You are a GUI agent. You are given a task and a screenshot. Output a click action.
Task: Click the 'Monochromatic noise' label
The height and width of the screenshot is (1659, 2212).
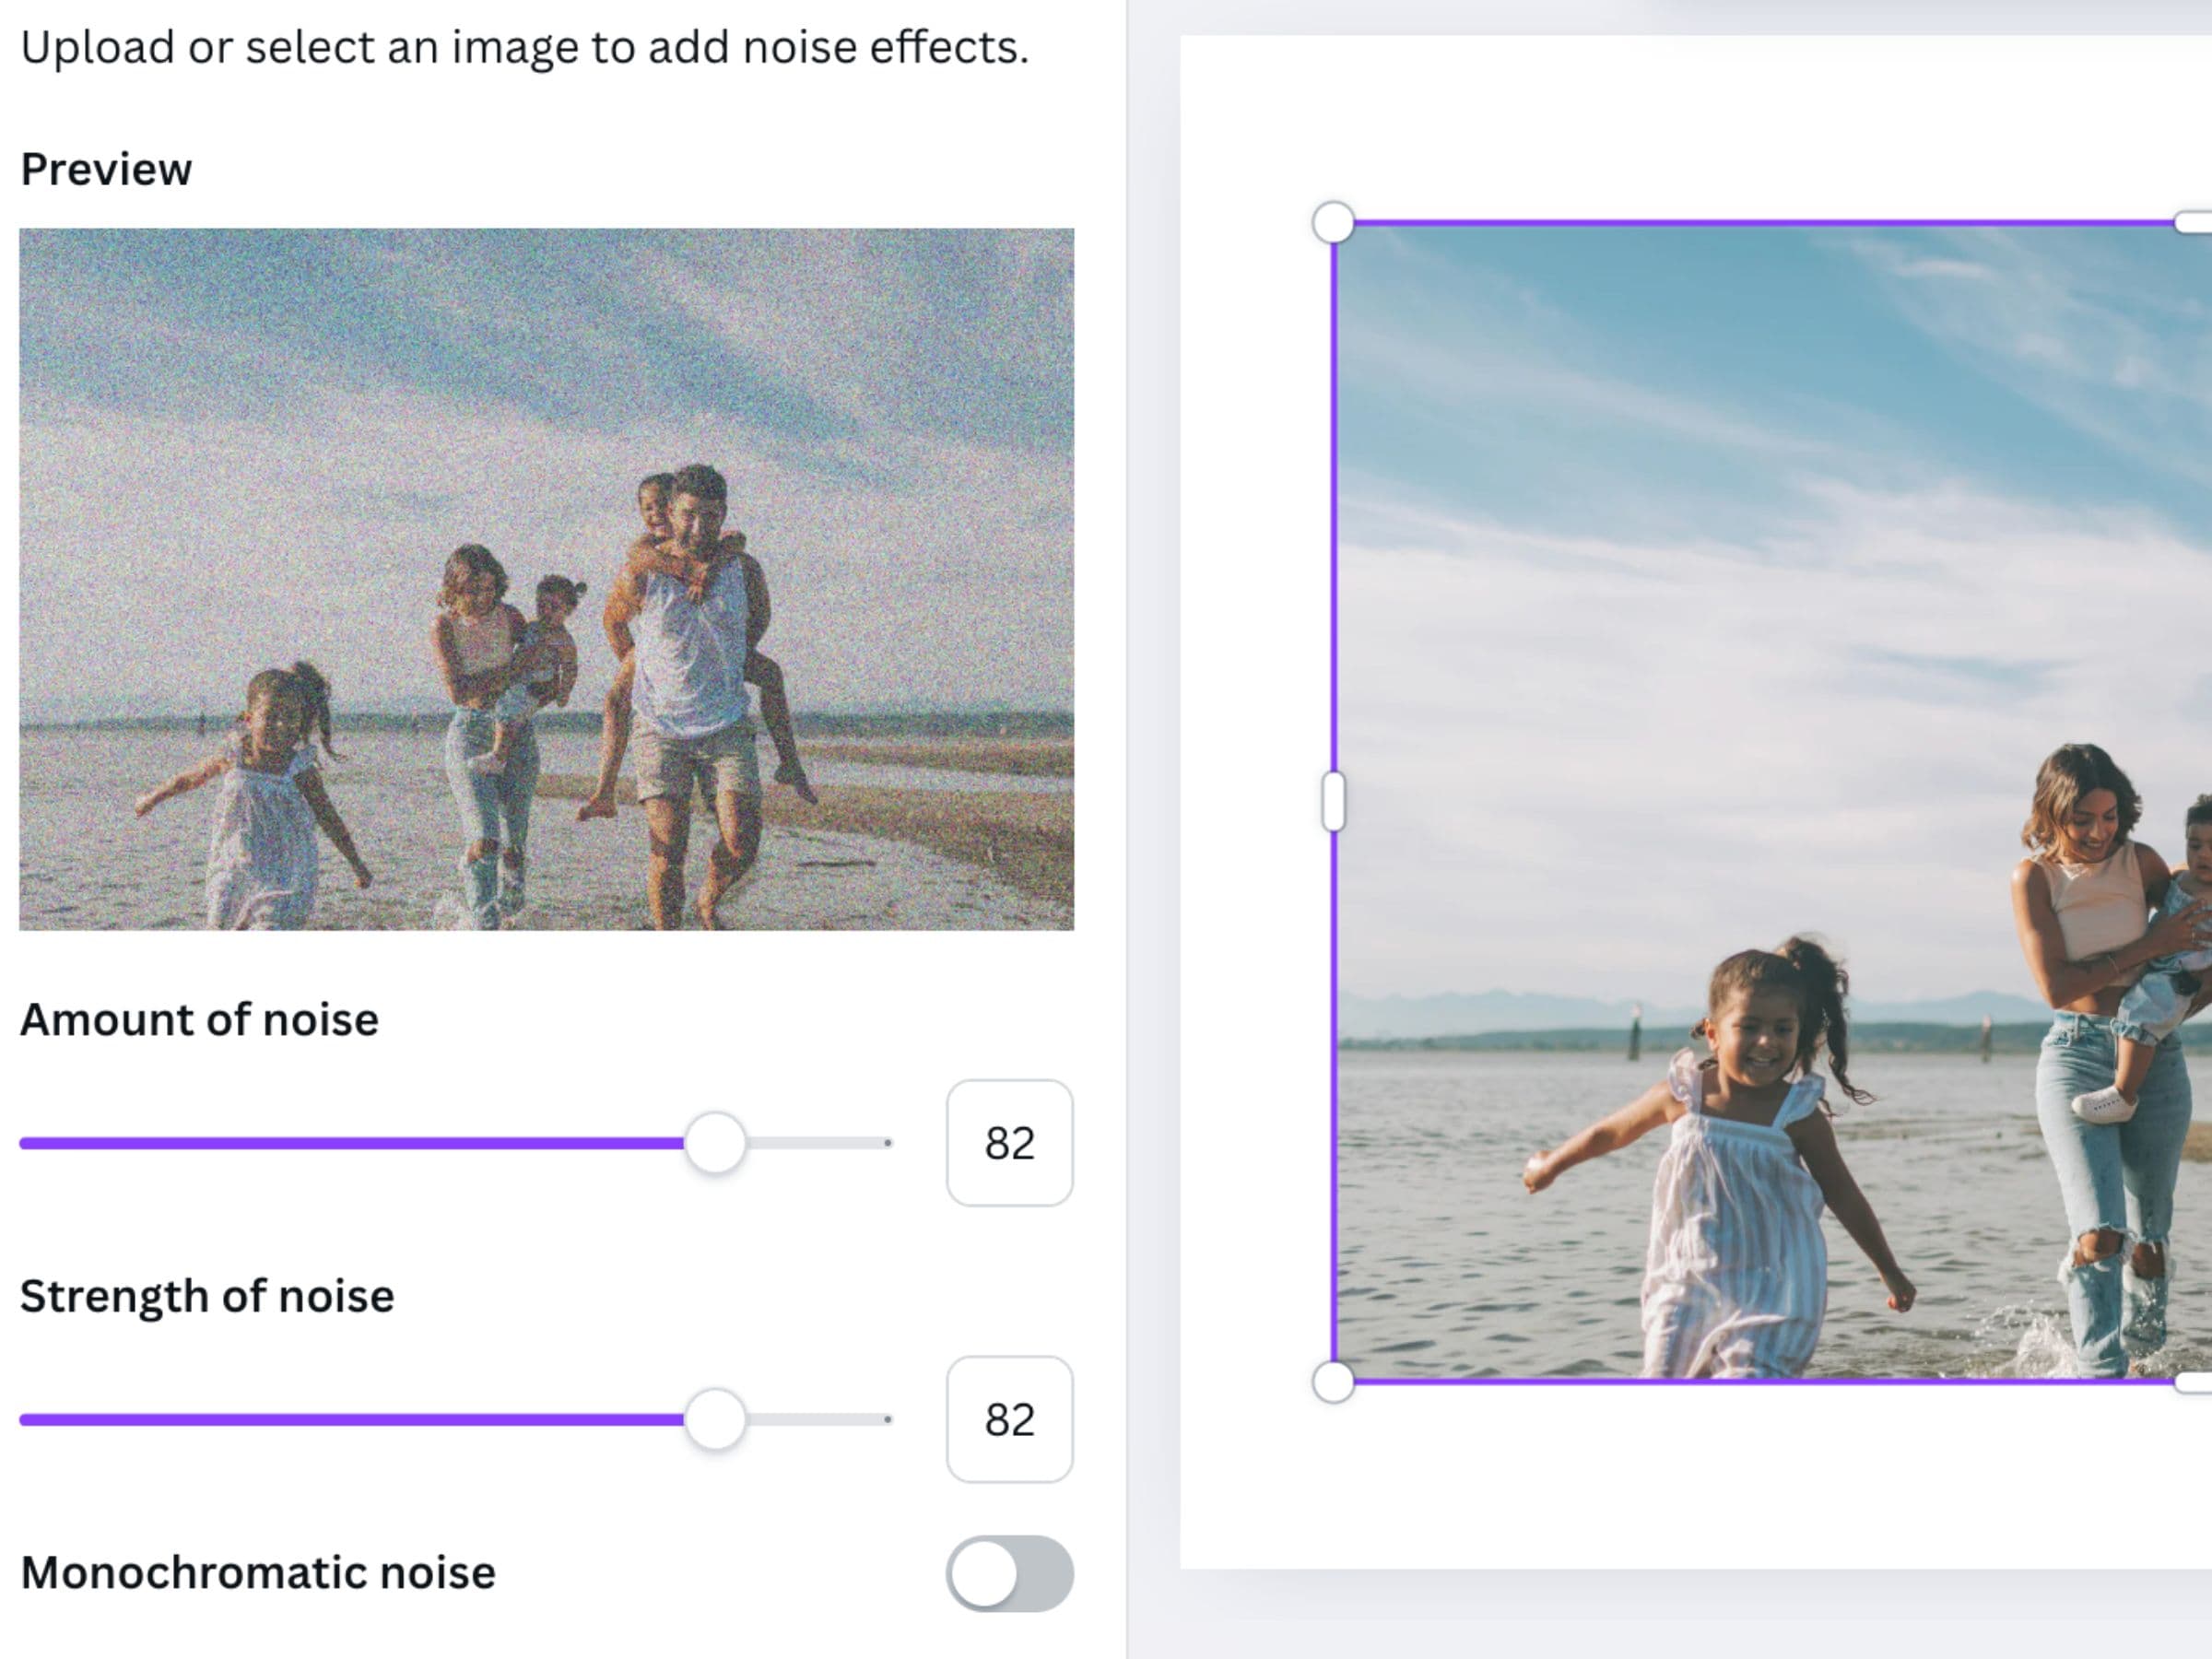tap(258, 1573)
